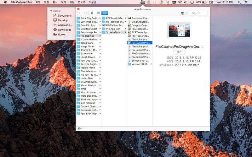This screenshot has height=157, width=252.
Task: Open the Bluetooth status icon
Action: pos(168,2)
